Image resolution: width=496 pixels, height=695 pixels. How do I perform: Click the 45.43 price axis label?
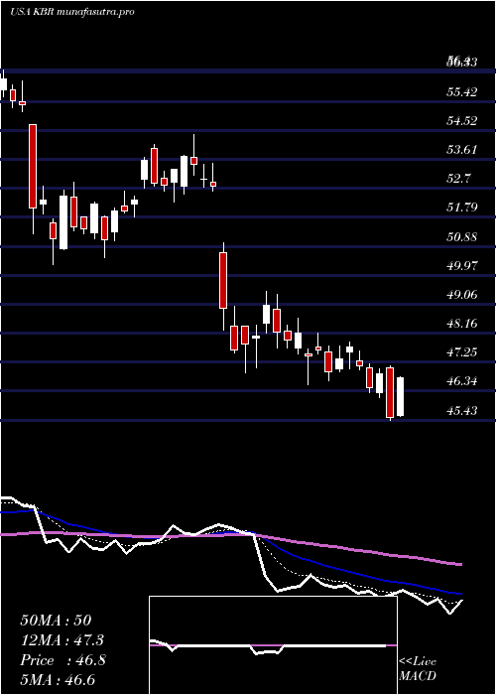[x=461, y=410]
